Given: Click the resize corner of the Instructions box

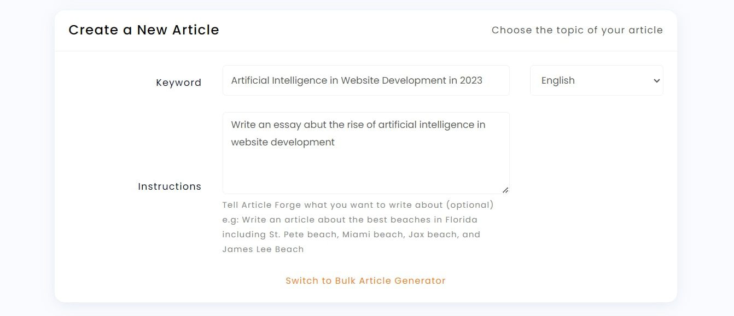Looking at the screenshot, I should tap(506, 190).
